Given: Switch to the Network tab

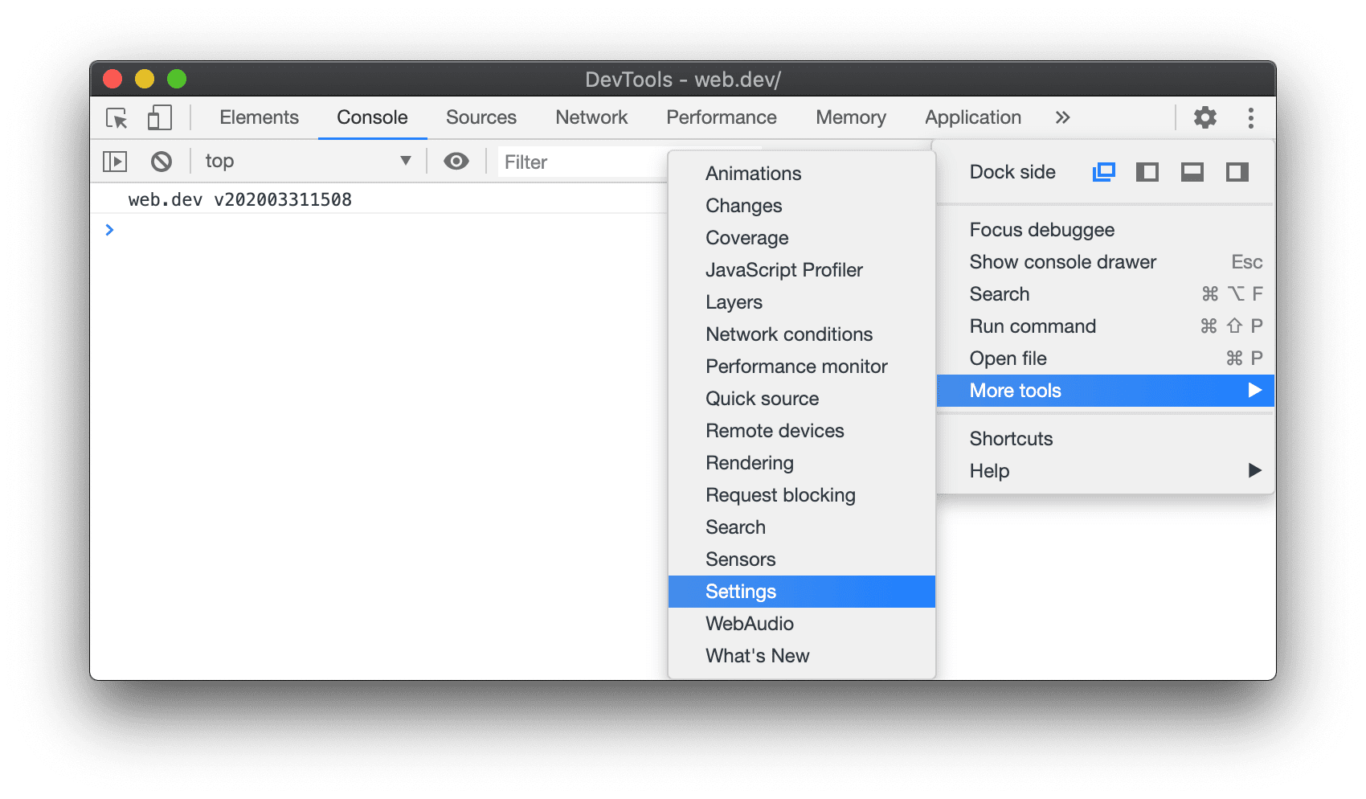Looking at the screenshot, I should coord(591,117).
